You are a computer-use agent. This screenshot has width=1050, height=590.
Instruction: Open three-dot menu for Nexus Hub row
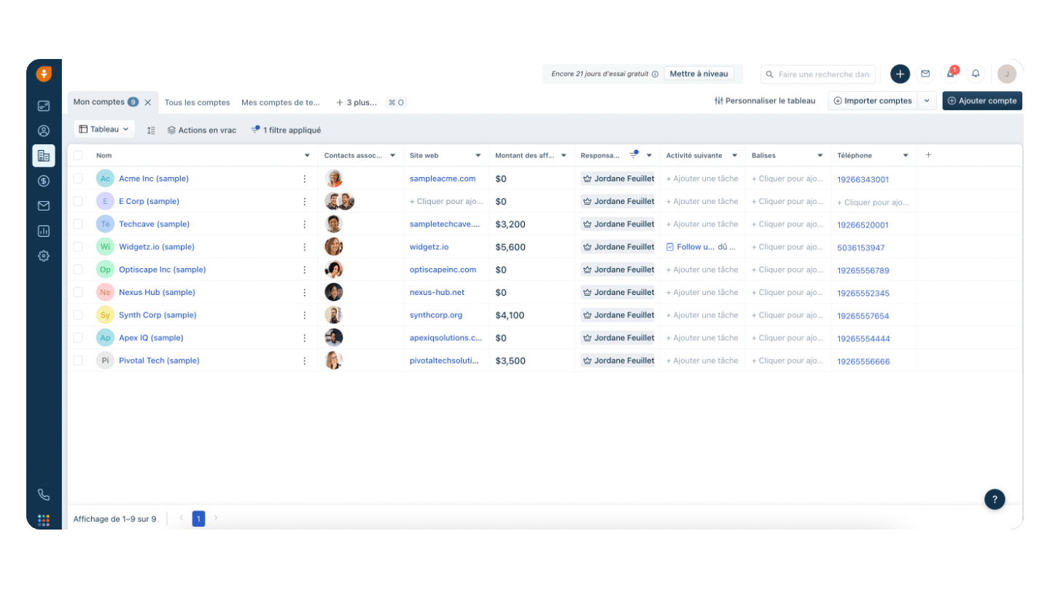click(x=305, y=292)
